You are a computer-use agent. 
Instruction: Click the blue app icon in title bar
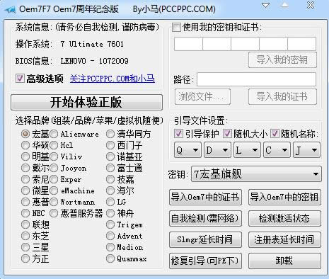(x=10, y=10)
